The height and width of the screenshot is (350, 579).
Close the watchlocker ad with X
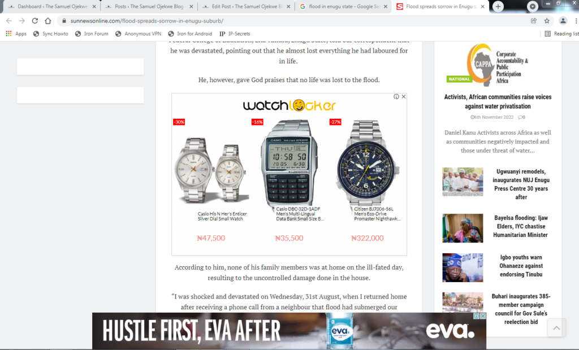(x=404, y=96)
